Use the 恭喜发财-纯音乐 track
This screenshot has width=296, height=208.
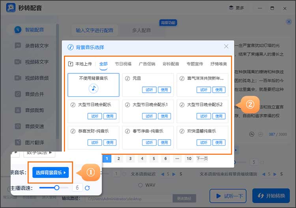coord(110,143)
